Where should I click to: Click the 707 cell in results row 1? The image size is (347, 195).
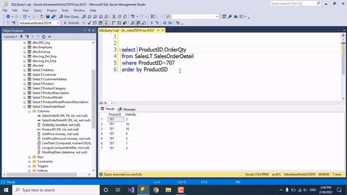click(x=115, y=119)
